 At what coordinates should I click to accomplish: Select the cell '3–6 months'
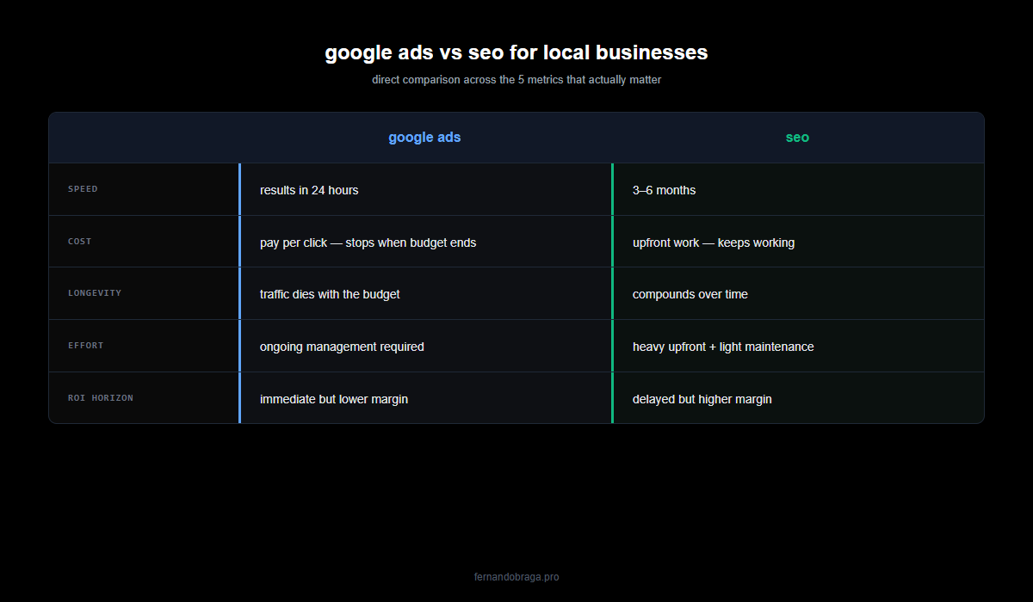(798, 190)
